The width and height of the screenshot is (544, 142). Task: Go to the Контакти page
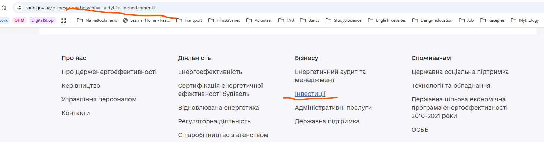click(x=76, y=113)
